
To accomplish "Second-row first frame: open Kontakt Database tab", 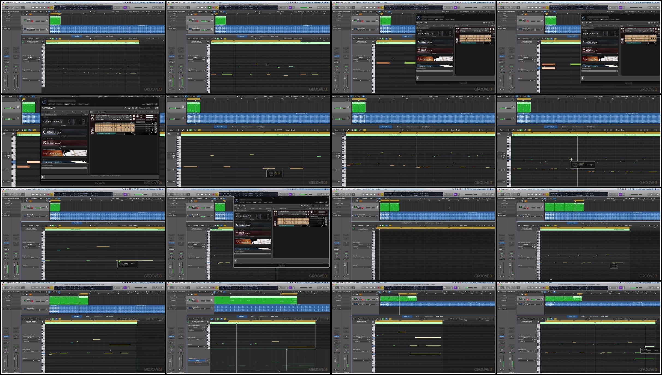I will [x=64, y=112].
